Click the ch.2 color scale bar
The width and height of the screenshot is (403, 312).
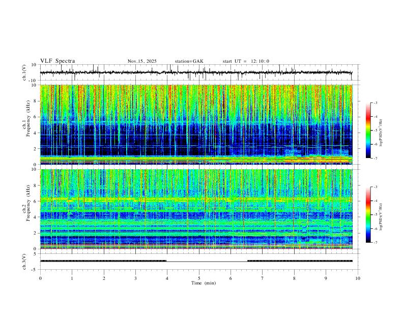coord(368,215)
